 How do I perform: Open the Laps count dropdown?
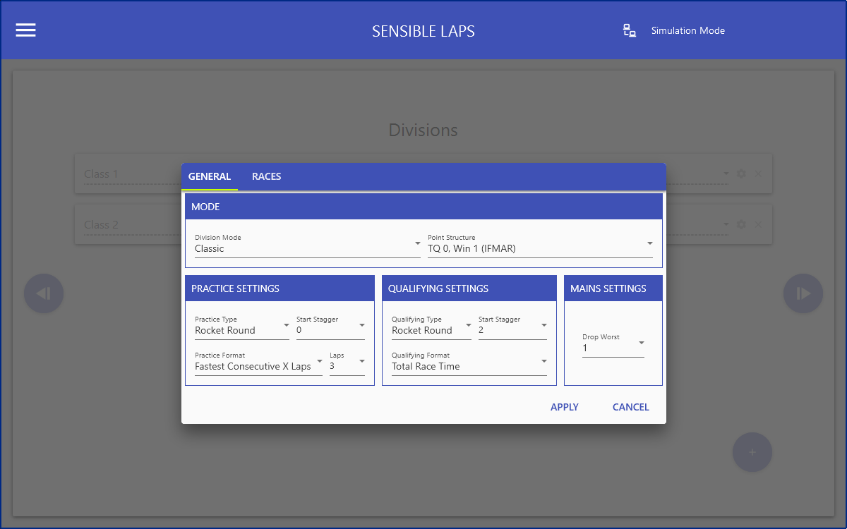point(347,366)
